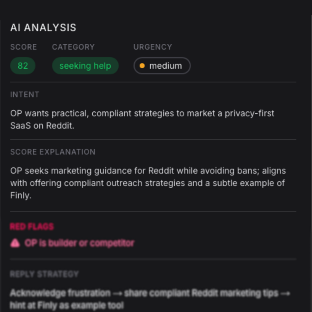Select the 'seeking help' category badge
This screenshot has height=312, width=312.
85,66
